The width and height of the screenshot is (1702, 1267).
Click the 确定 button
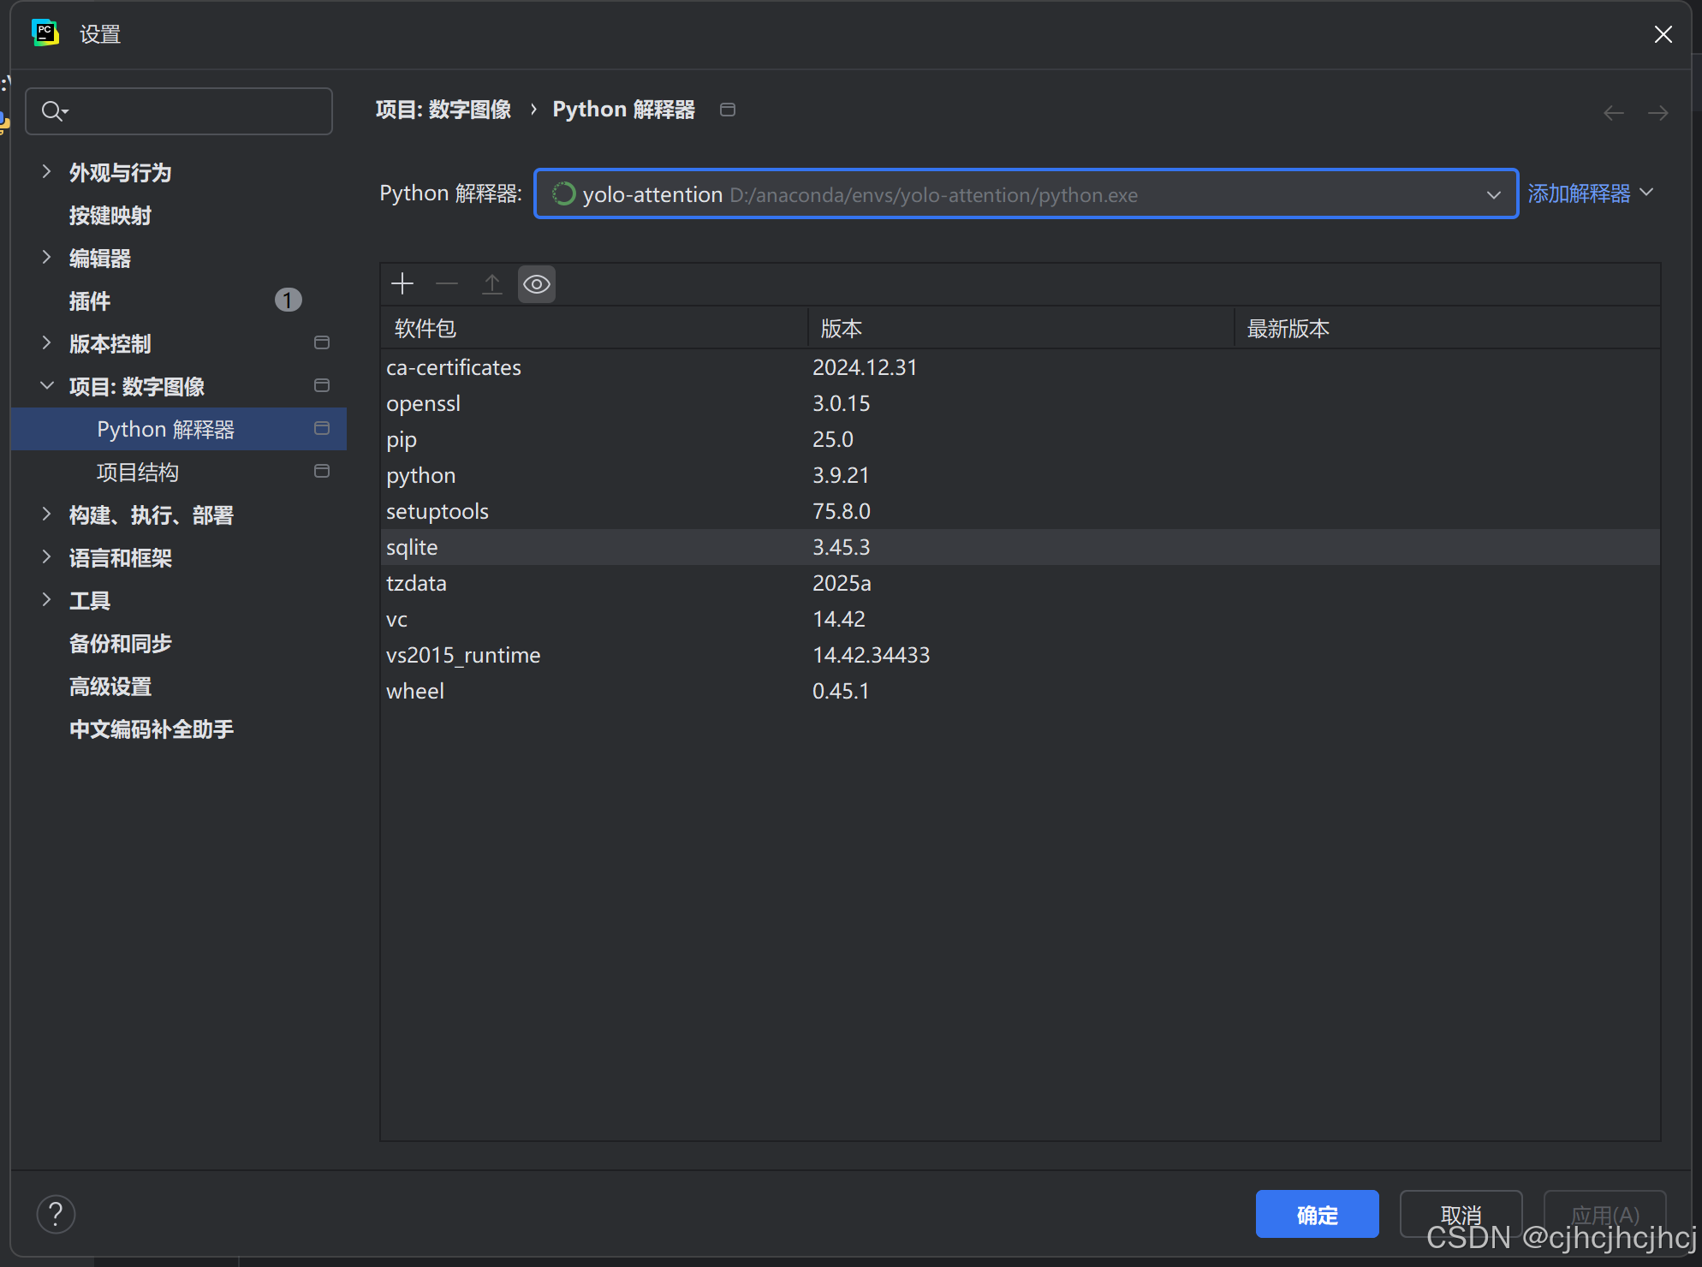[1318, 1214]
